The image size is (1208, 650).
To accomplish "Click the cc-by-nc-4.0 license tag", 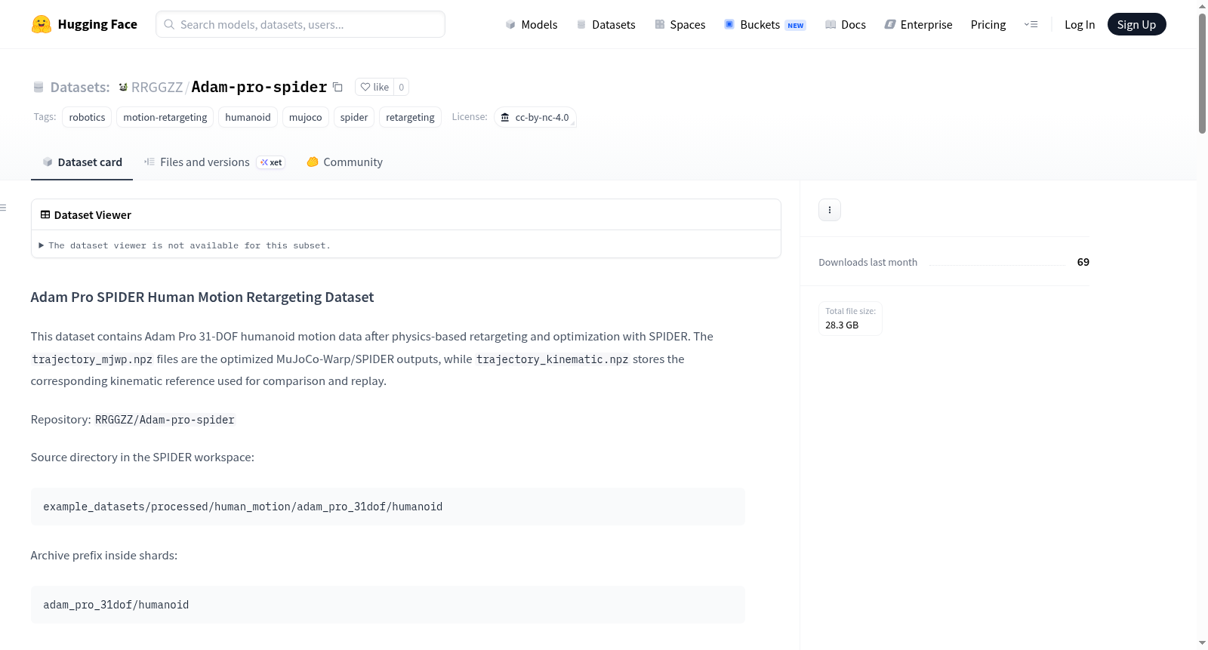I will click(535, 117).
